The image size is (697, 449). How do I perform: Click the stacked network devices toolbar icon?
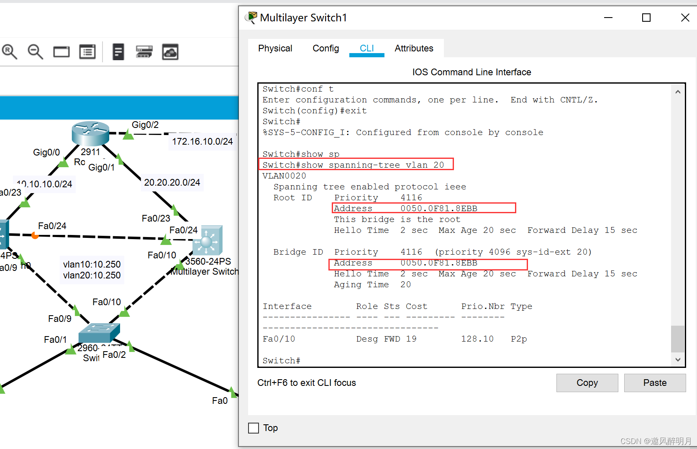[x=144, y=52]
